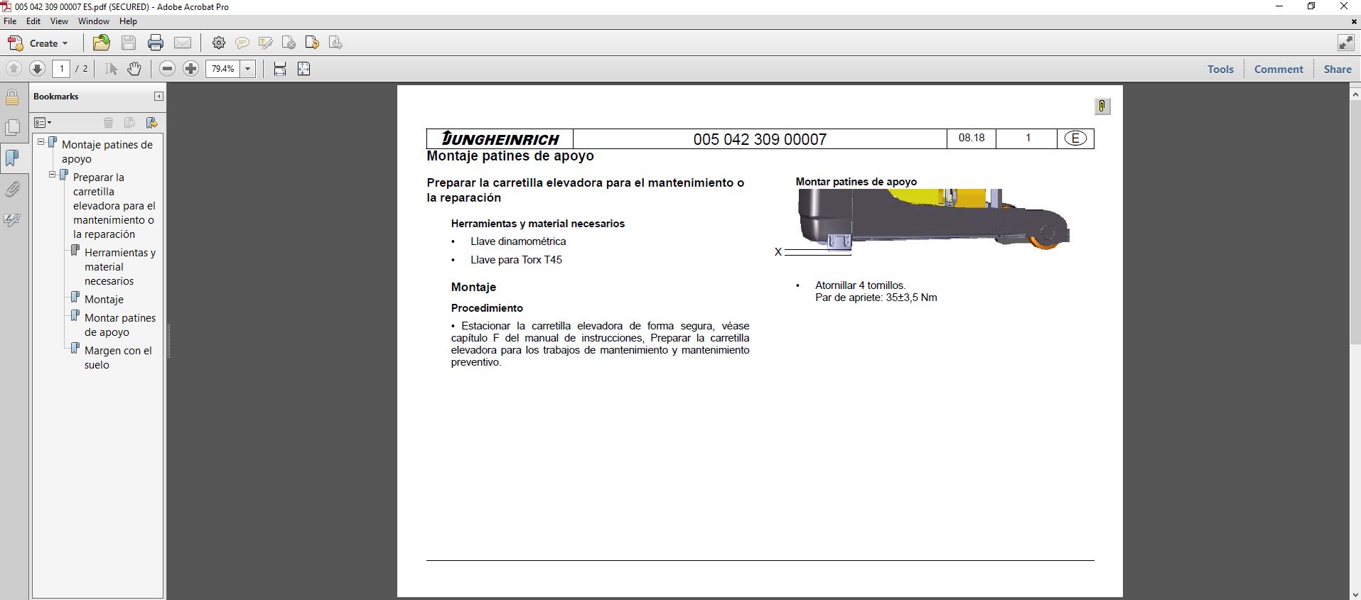Select the text selection cursor tool
Screen dimensions: 1361x600
click(x=111, y=69)
